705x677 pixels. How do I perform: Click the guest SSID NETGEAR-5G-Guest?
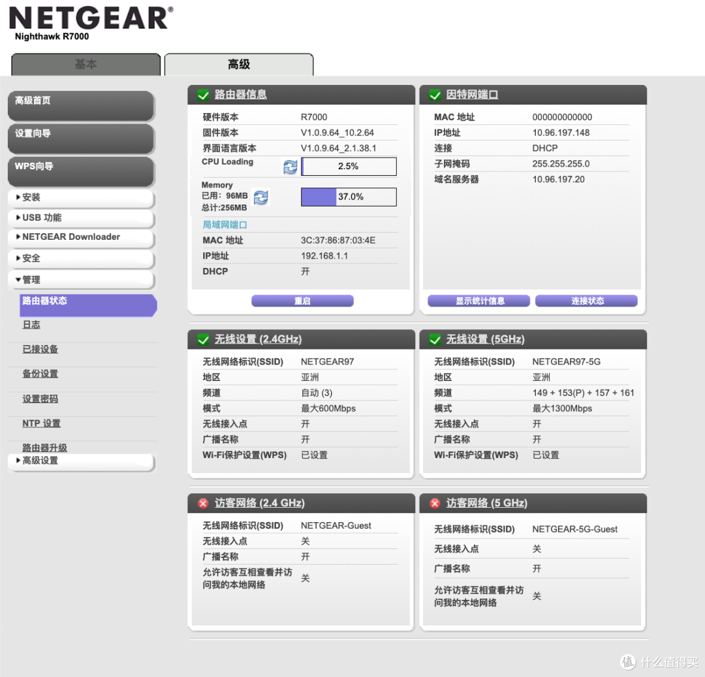575,529
